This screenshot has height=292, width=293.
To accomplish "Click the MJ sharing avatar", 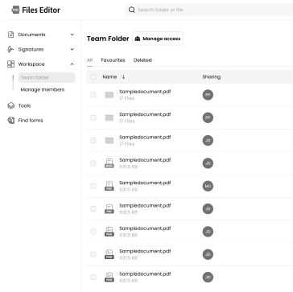I will click(x=208, y=186).
